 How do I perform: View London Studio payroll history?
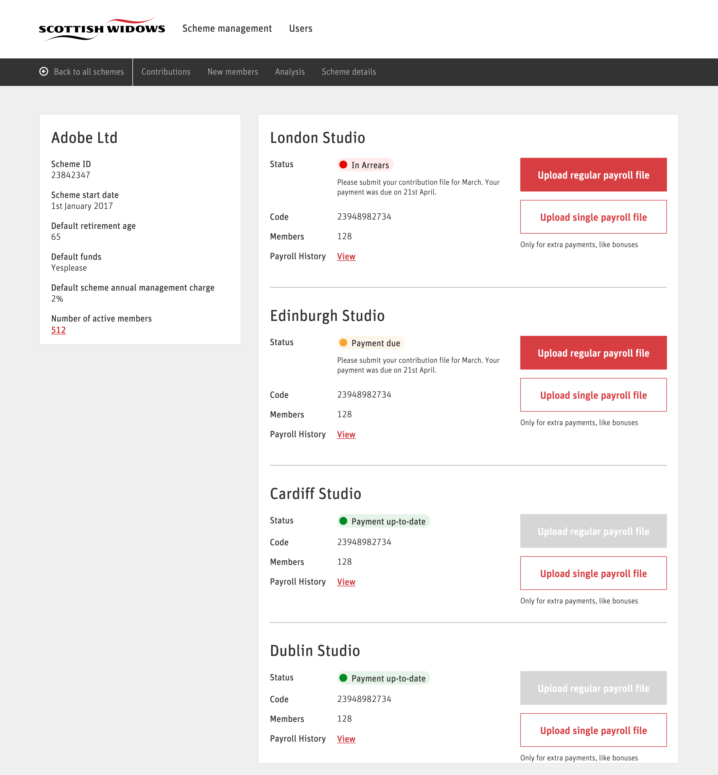click(346, 256)
